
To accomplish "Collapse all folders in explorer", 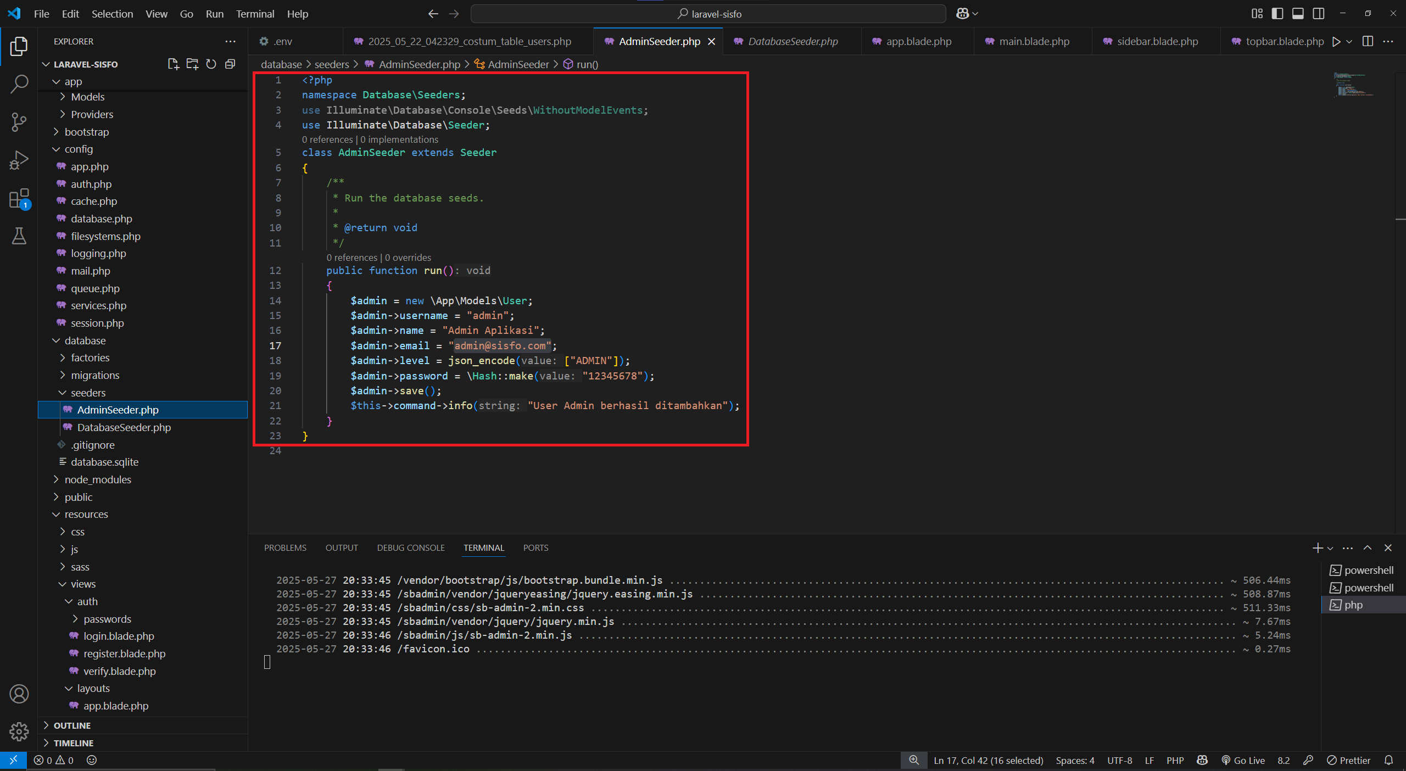I will tap(230, 64).
